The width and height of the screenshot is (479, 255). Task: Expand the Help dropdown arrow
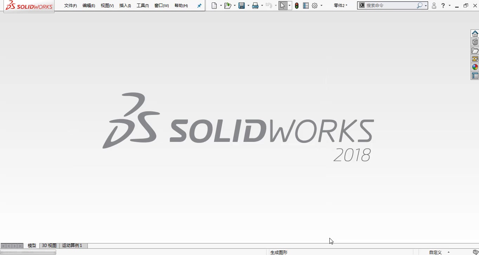coord(450,6)
